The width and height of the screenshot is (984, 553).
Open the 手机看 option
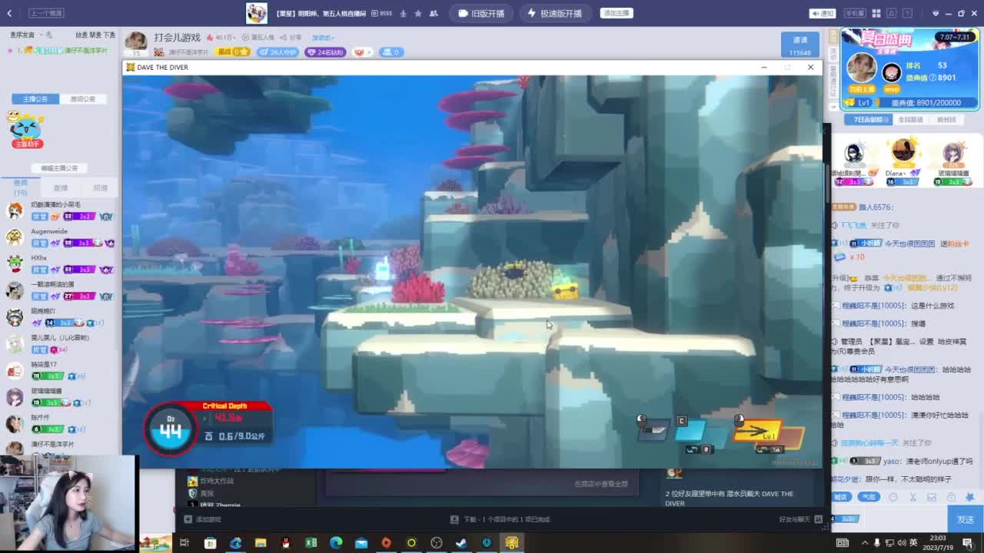click(x=854, y=13)
